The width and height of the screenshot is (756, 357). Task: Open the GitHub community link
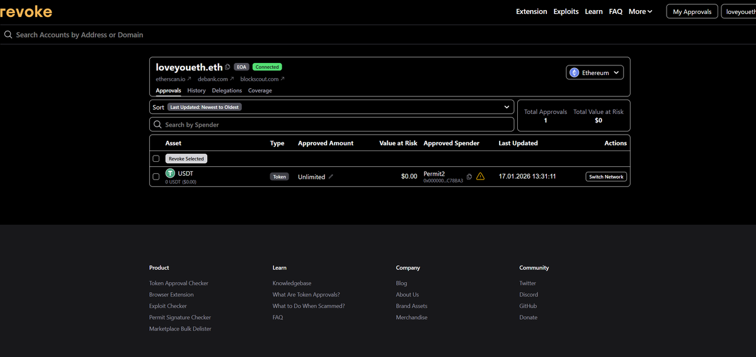pos(528,306)
